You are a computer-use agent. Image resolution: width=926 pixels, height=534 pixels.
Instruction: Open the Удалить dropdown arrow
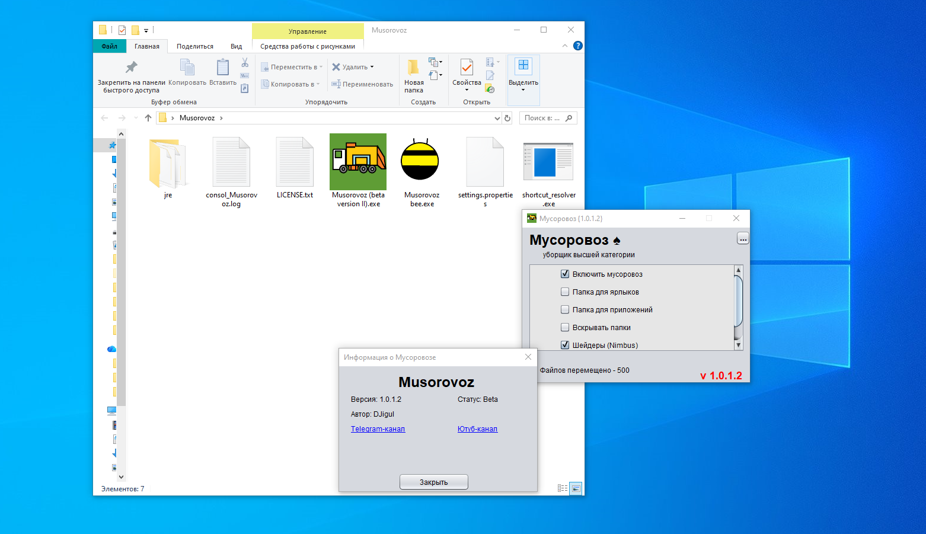click(372, 66)
